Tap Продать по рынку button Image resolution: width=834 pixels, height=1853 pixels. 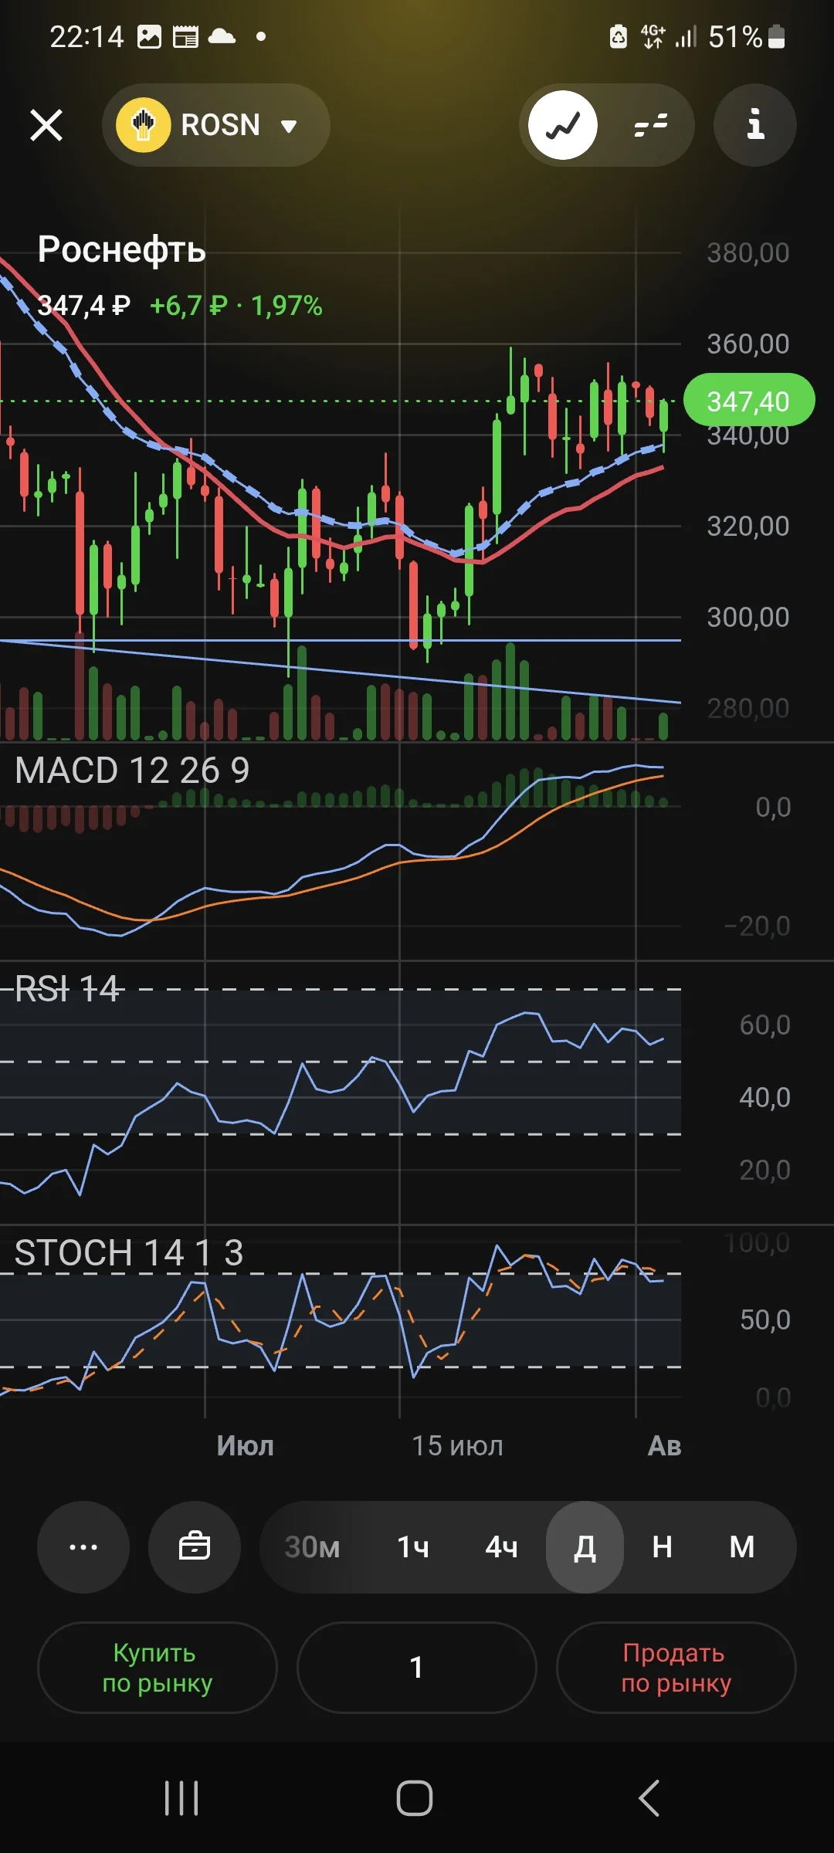[676, 1668]
